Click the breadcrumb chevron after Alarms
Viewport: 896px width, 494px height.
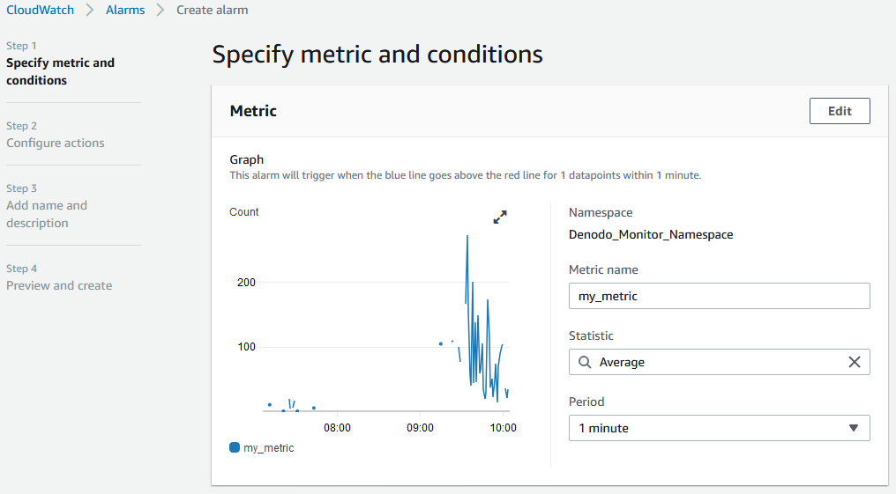(161, 10)
